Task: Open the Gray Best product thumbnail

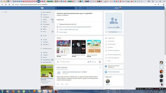Action: [79, 47]
